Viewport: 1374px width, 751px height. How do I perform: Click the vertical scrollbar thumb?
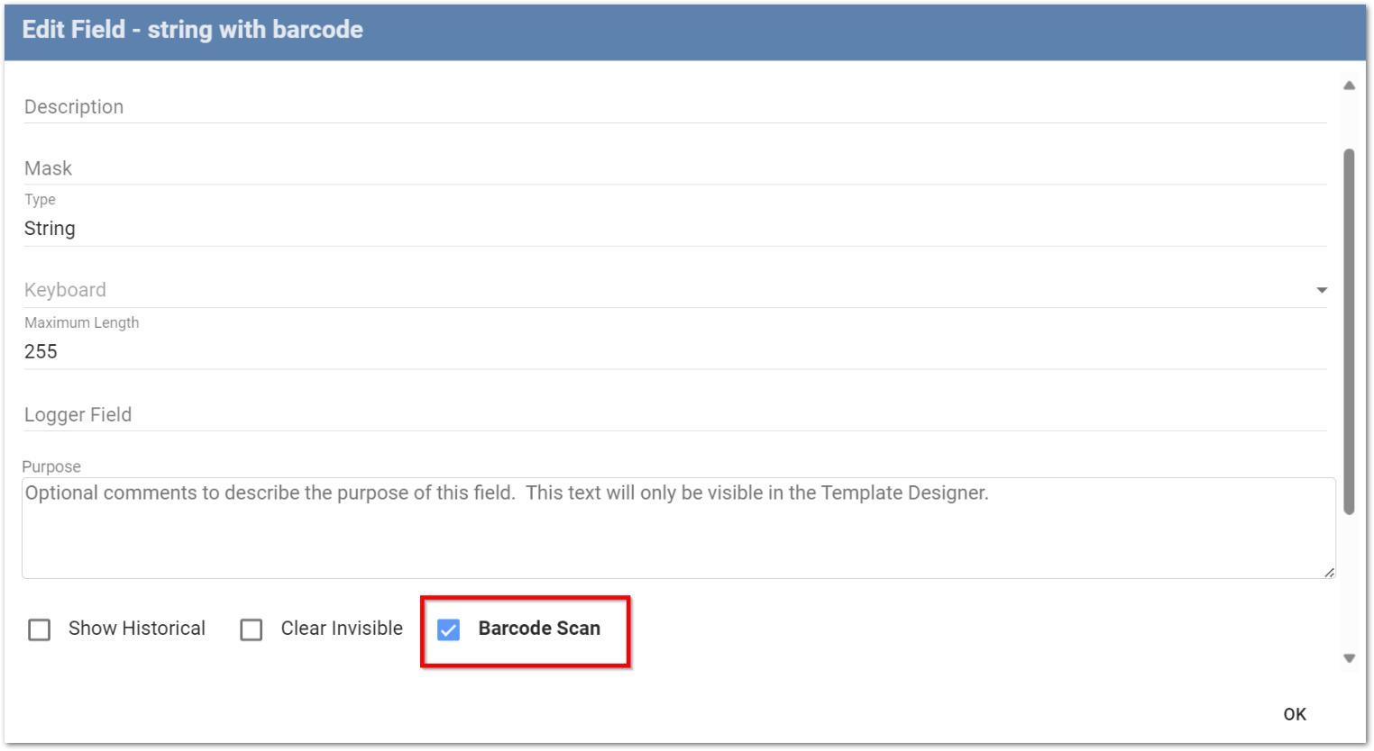(1349, 331)
